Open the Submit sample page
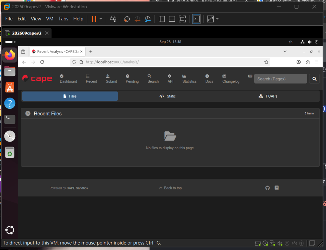The image size is (326, 250). (x=111, y=79)
